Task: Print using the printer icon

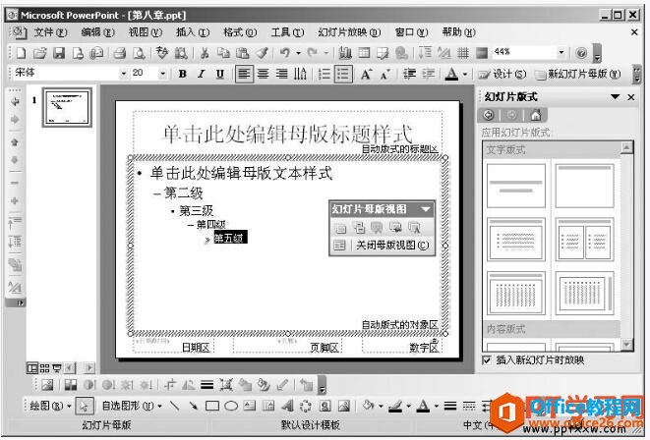Action: coord(120,53)
